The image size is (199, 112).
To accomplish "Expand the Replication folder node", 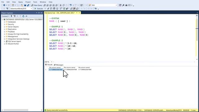I will click(x=5, y=29).
